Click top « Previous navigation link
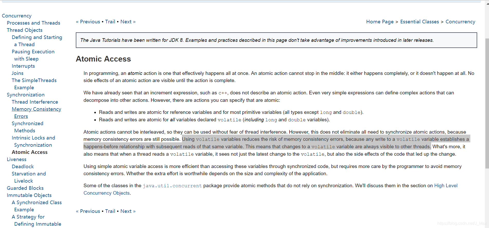This screenshot has height=228, width=489. pos(88,22)
